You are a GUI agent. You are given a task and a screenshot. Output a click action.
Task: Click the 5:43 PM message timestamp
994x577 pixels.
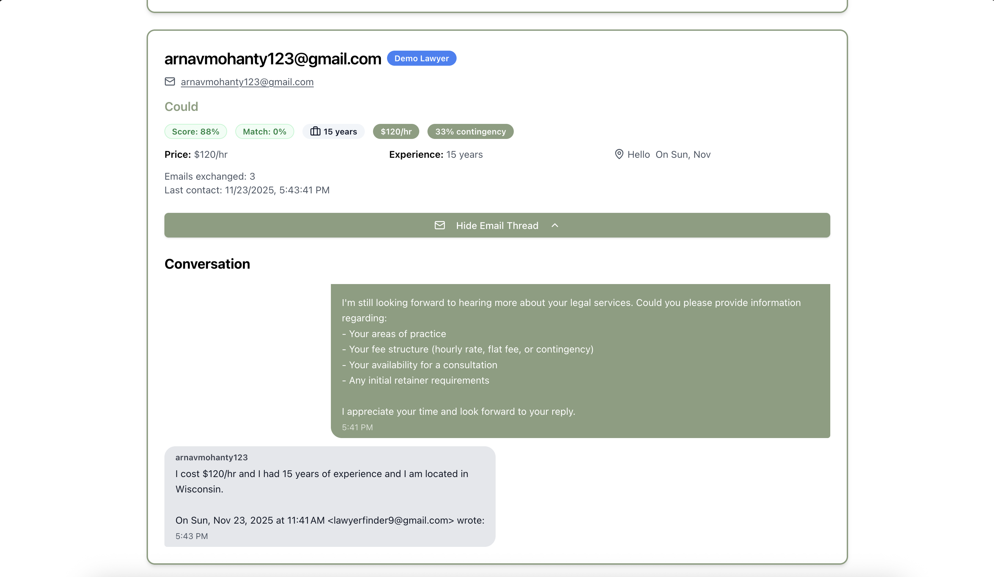[x=191, y=536]
